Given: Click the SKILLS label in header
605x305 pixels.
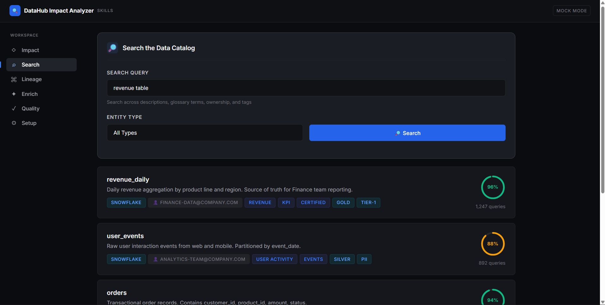Looking at the screenshot, I should [105, 11].
